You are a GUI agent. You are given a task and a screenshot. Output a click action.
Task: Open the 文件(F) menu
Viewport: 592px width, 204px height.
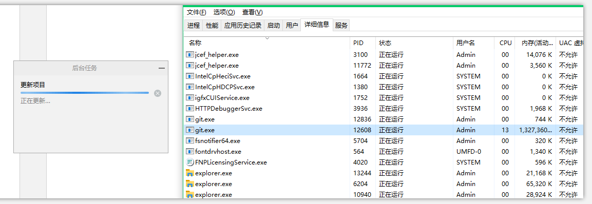pyautogui.click(x=196, y=12)
